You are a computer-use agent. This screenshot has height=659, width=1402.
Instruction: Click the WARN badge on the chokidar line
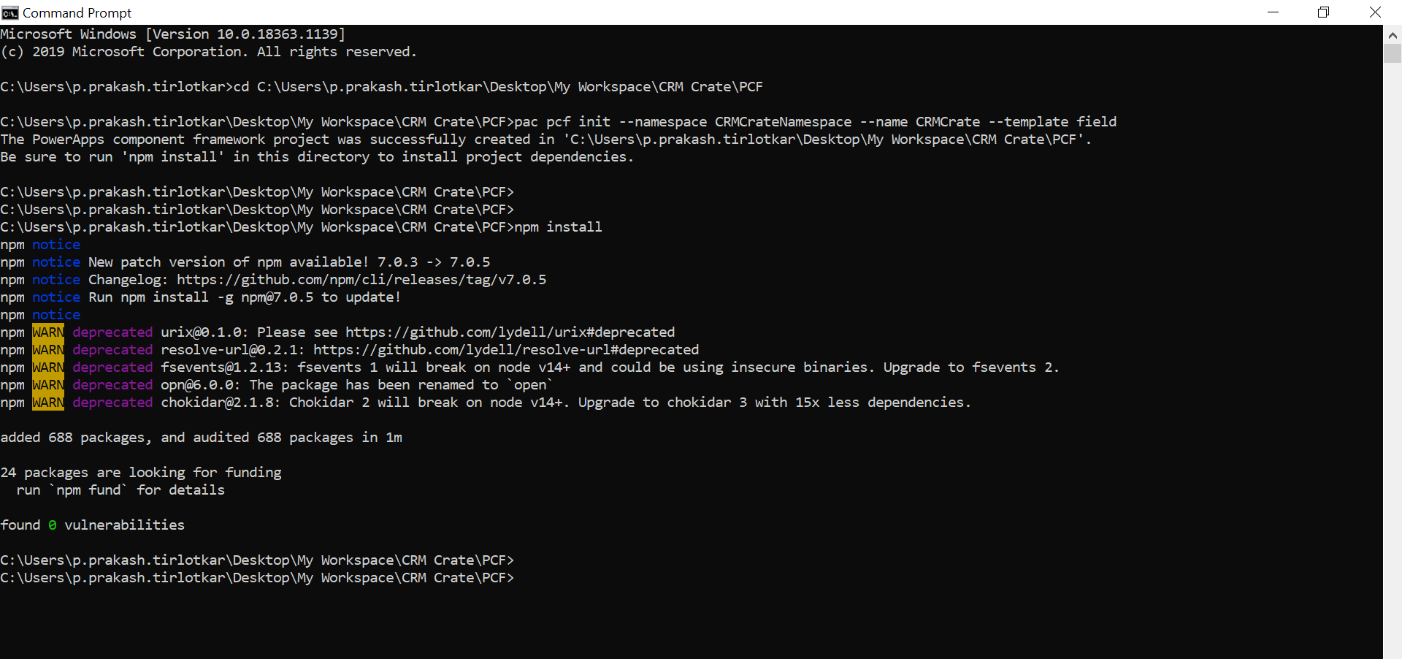(x=48, y=403)
